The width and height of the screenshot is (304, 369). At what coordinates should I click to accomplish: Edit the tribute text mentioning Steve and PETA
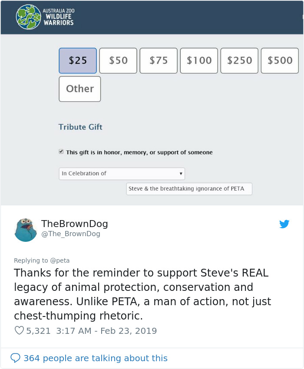[189, 189]
